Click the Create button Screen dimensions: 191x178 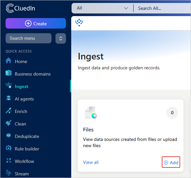pos(36,23)
